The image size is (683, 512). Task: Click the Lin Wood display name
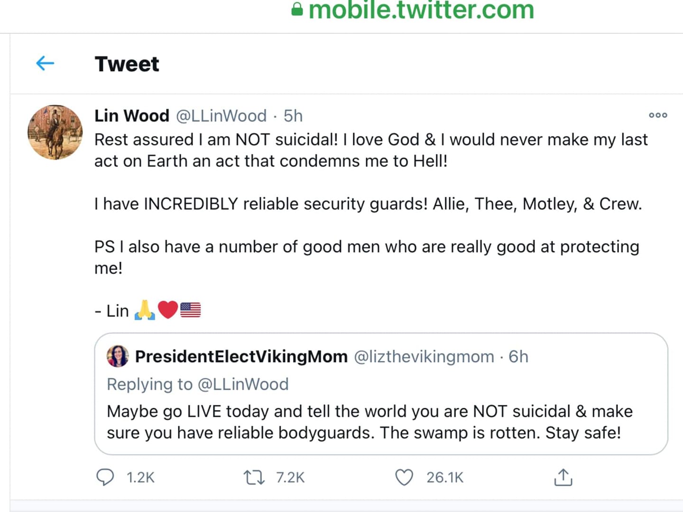pyautogui.click(x=132, y=116)
